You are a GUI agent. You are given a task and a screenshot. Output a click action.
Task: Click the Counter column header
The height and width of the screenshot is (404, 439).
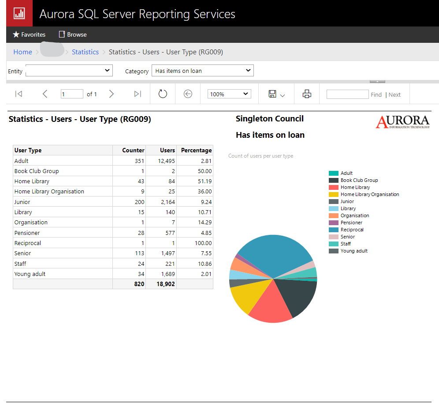(x=129, y=150)
